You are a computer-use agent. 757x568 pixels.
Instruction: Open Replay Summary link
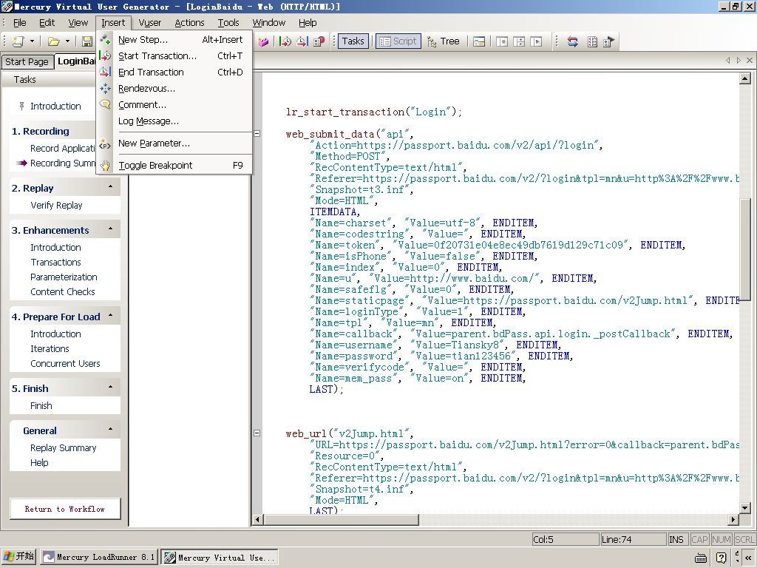[64, 448]
